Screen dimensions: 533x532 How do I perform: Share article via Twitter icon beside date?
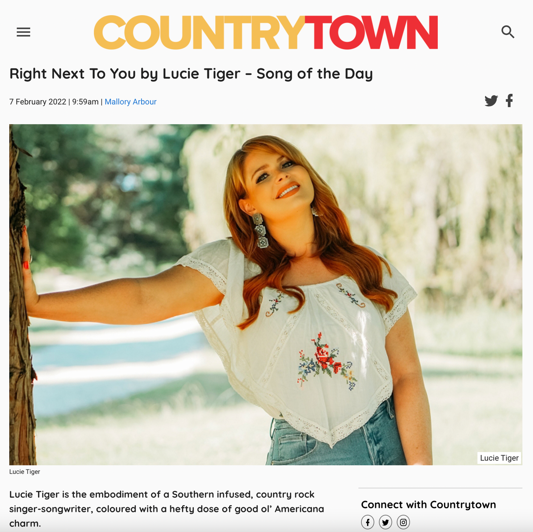click(x=491, y=101)
